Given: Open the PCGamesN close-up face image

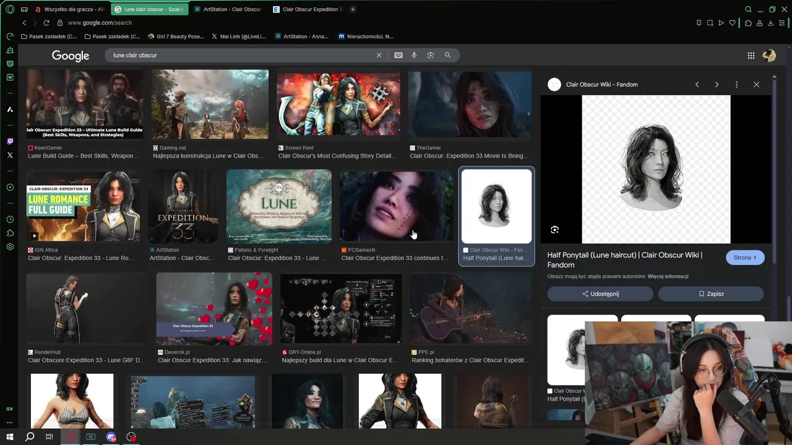Looking at the screenshot, I should point(397,206).
